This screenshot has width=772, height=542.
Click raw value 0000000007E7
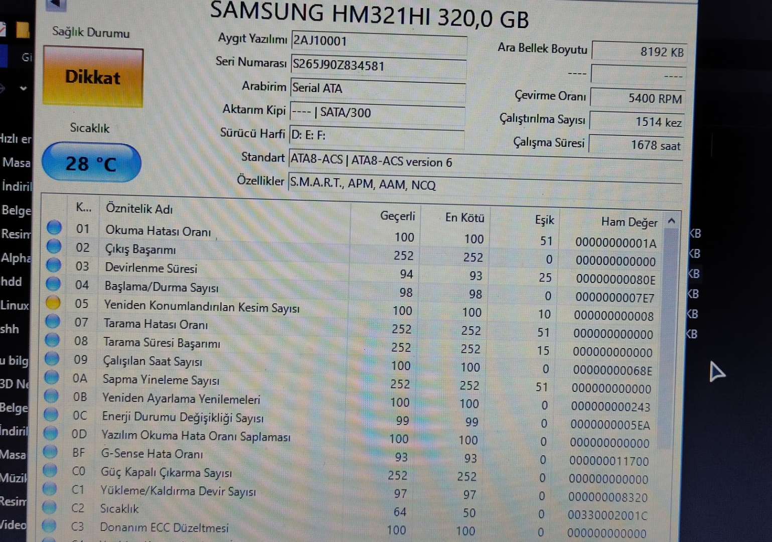click(615, 298)
